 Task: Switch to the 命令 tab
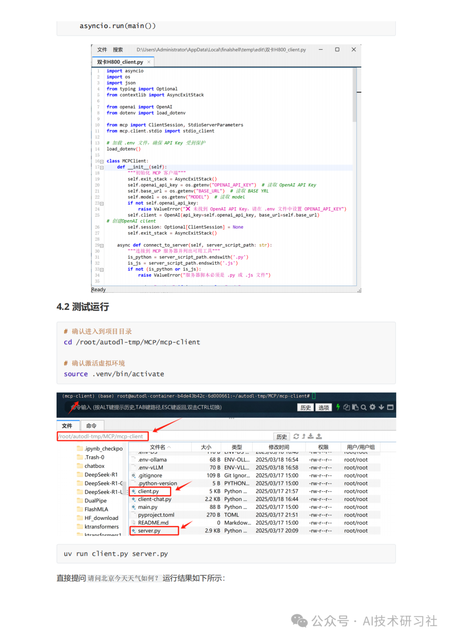click(92, 425)
